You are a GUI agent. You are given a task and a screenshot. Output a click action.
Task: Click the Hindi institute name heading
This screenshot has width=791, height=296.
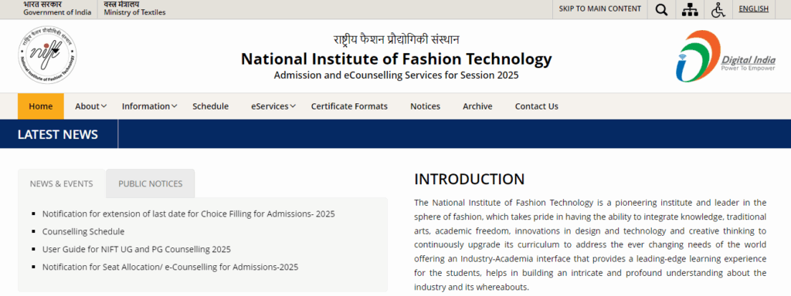tap(396, 40)
